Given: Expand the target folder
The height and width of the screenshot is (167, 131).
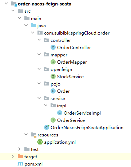Looking at the screenshot, I should pyautogui.click(x=13, y=156).
